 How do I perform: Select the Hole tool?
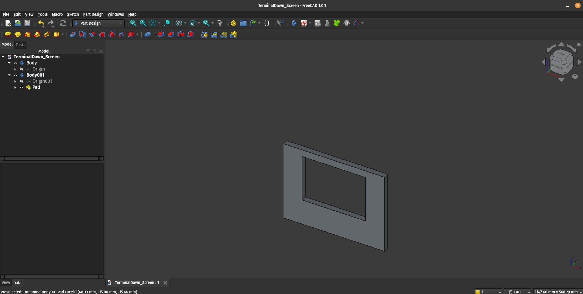pos(82,34)
